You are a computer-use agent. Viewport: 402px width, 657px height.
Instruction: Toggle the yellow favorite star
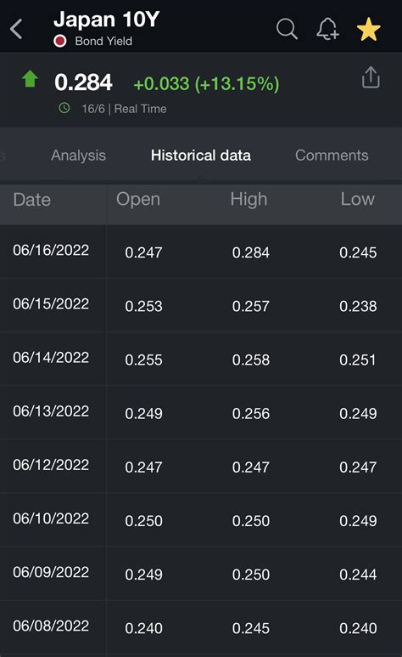pyautogui.click(x=369, y=30)
